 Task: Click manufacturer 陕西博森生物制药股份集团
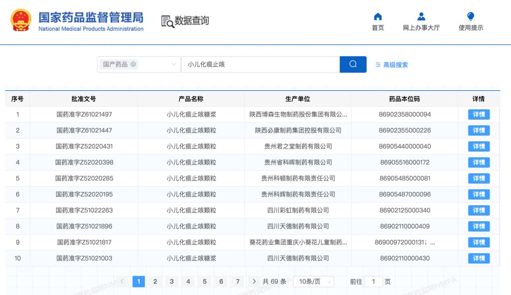[x=298, y=114]
